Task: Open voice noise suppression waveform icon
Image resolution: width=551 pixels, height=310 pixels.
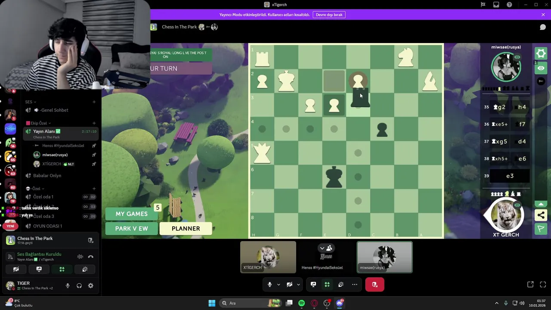Action: click(80, 257)
